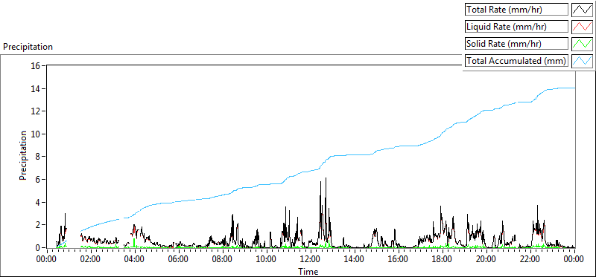Image resolution: width=596 pixels, height=277 pixels.
Task: Click the 0 value on the Y axis
Action: (x=39, y=248)
